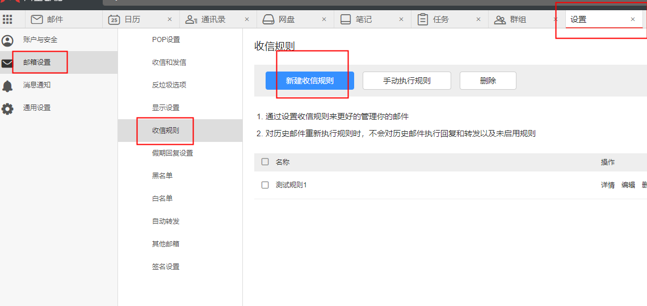
Task: Click the general settings gear icon
Action: (x=7, y=108)
